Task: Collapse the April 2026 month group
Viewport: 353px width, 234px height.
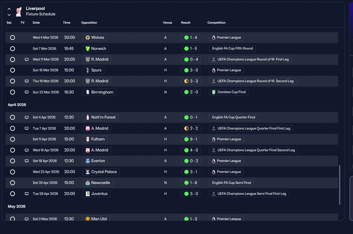Action: tap(17, 105)
